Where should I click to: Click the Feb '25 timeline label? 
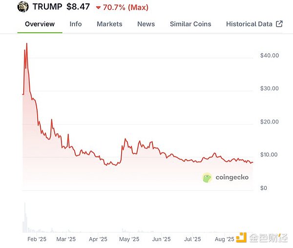(37, 239)
